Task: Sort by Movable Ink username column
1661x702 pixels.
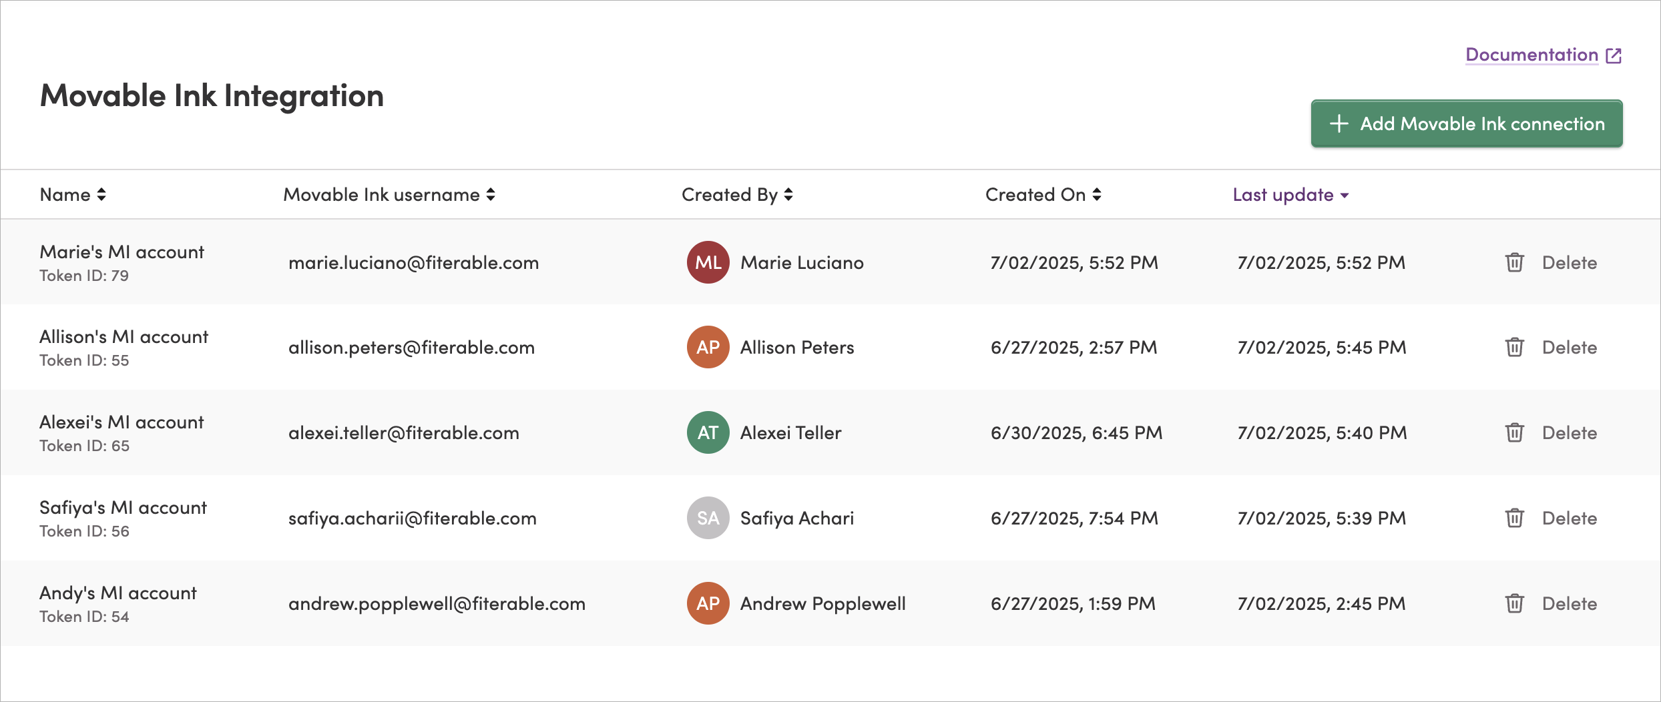Action: [x=389, y=195]
